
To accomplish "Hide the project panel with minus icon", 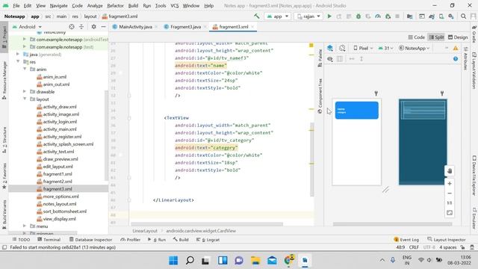I will tap(103, 27).
